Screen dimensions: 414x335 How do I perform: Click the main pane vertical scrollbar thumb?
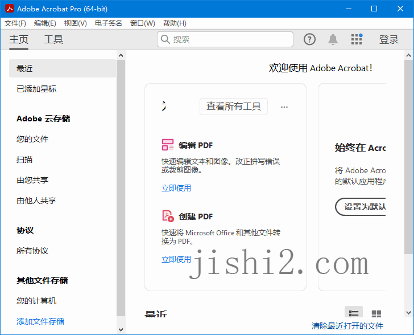408,157
